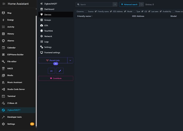Open the Touchlink menu item
The image size is (183, 131).
(56, 31)
